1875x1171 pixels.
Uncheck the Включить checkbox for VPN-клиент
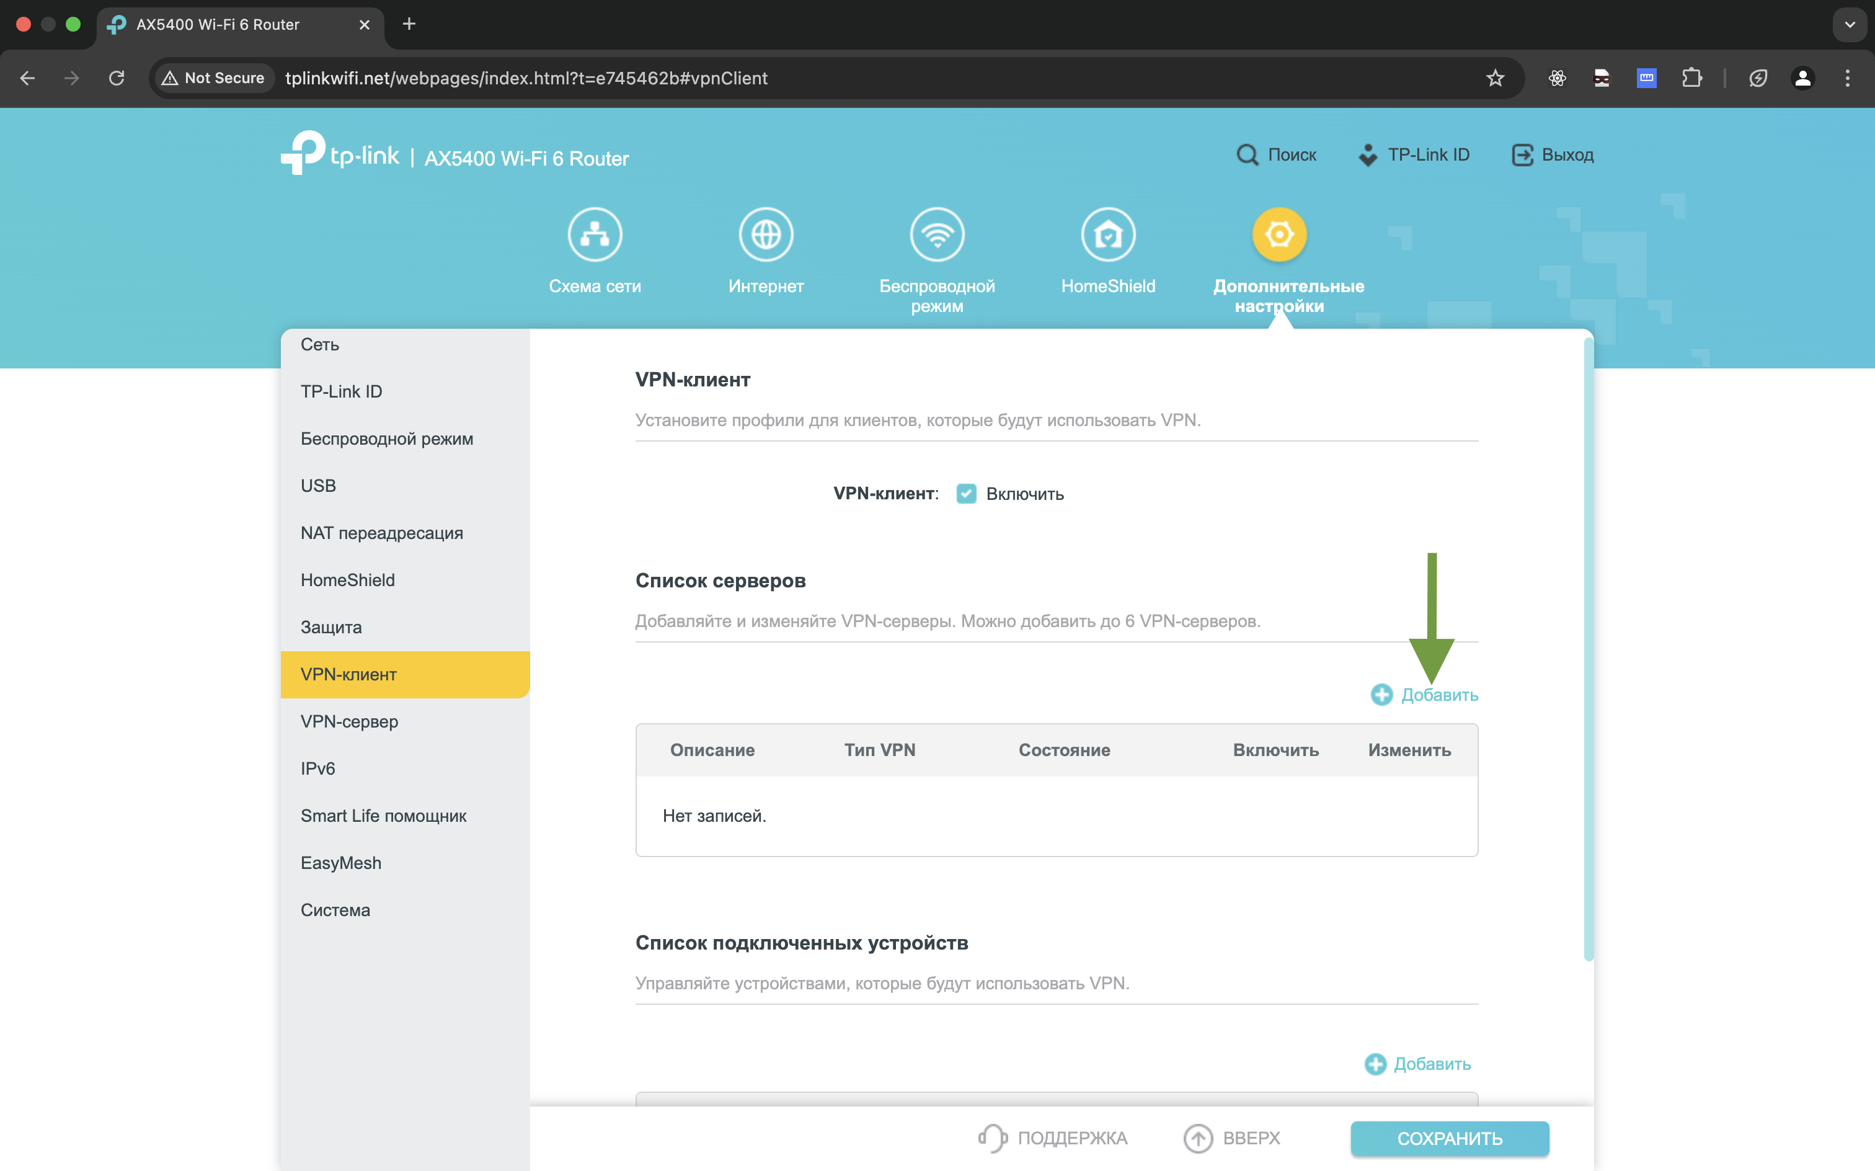click(x=966, y=492)
